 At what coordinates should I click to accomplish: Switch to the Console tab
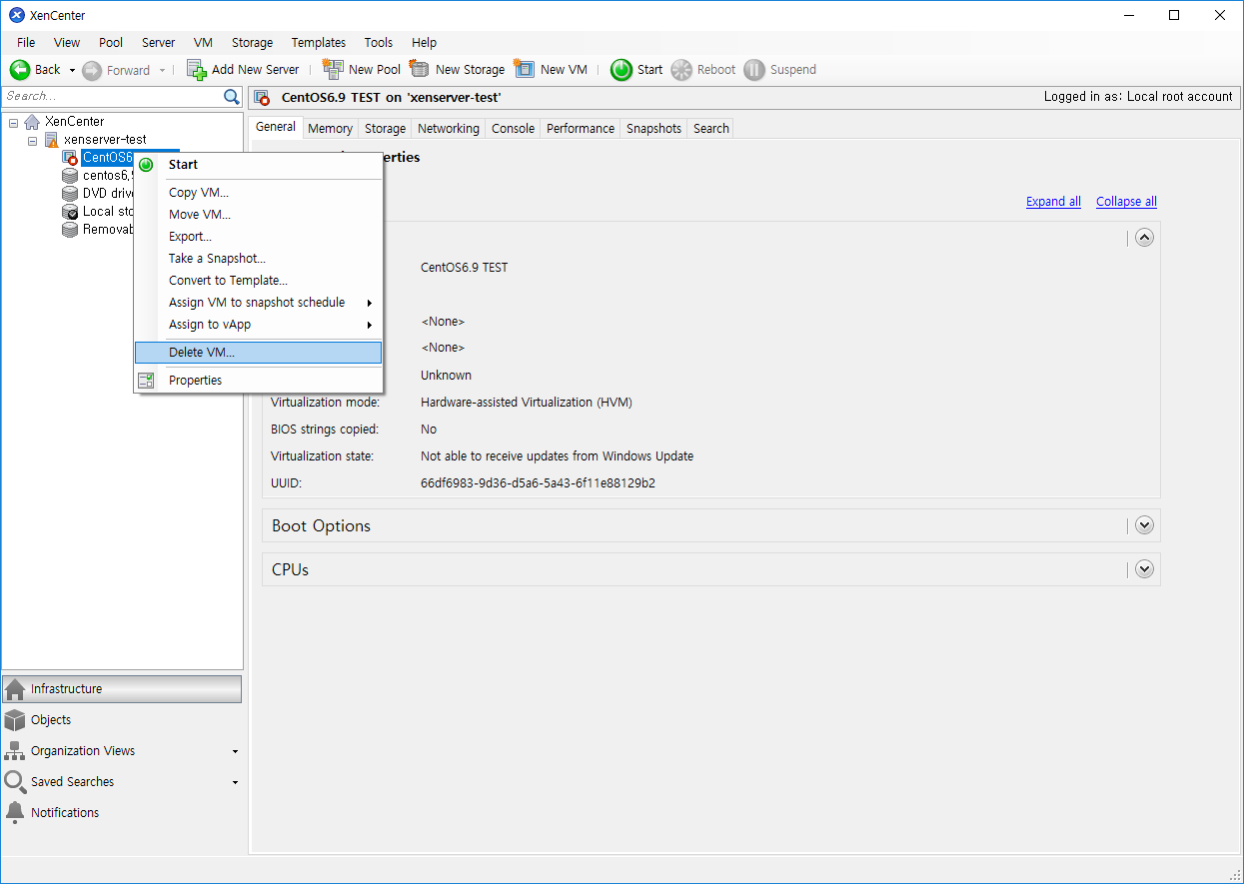pos(513,129)
